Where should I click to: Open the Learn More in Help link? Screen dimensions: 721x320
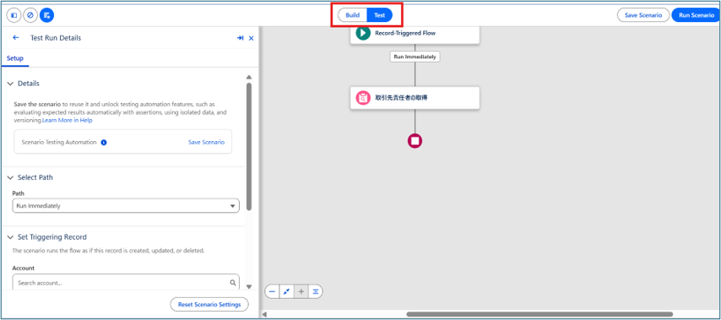(x=68, y=121)
